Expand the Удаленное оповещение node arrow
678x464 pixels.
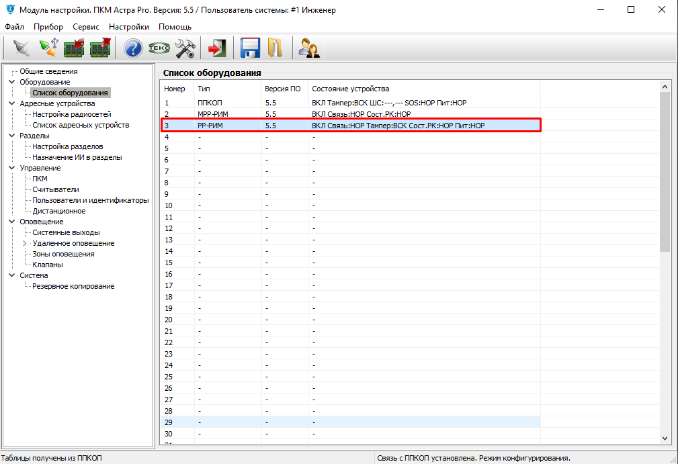click(x=25, y=243)
